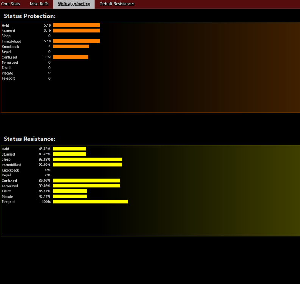Click the orange Stunned protection bar
The image size is (300, 284).
[76, 31]
